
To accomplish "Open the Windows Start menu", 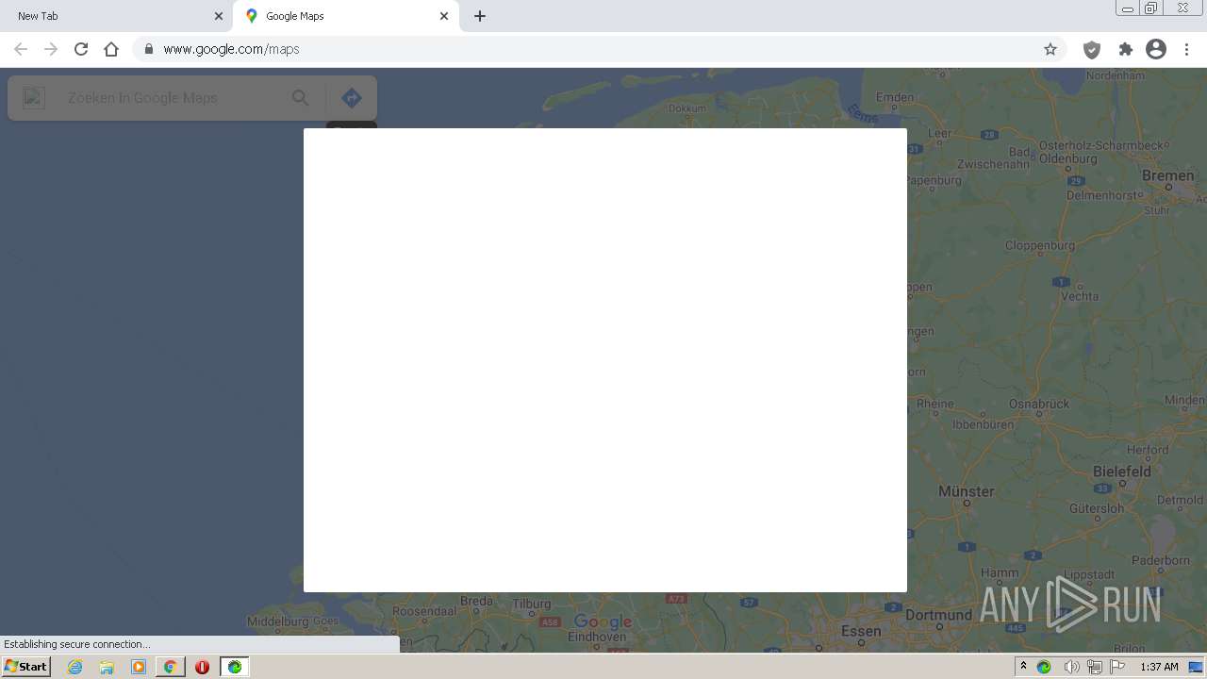I will [26, 667].
